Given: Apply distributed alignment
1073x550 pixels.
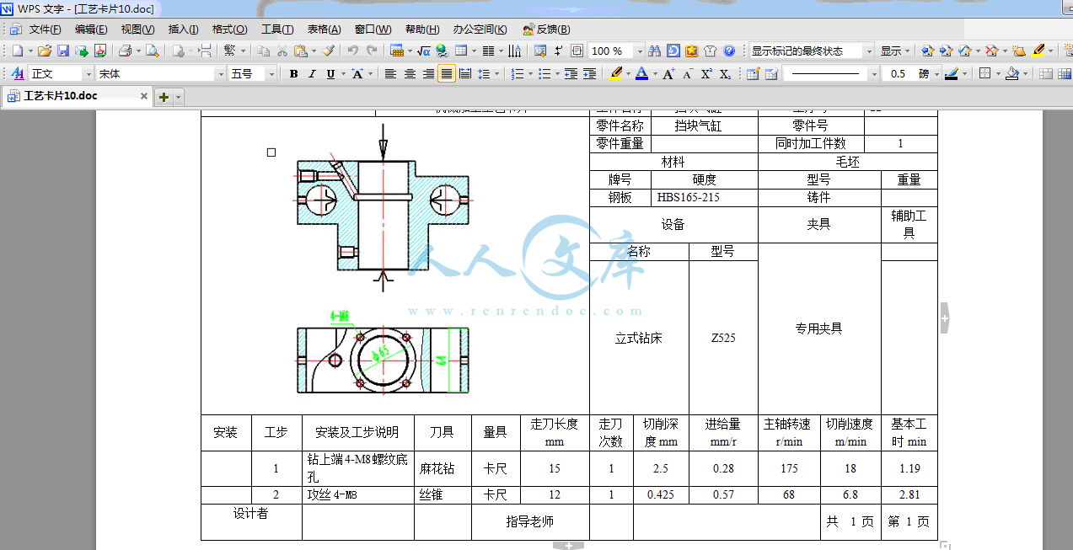Looking at the screenshot, I should click(x=465, y=73).
